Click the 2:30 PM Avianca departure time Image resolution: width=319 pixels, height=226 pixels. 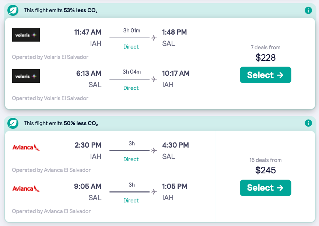88,145
